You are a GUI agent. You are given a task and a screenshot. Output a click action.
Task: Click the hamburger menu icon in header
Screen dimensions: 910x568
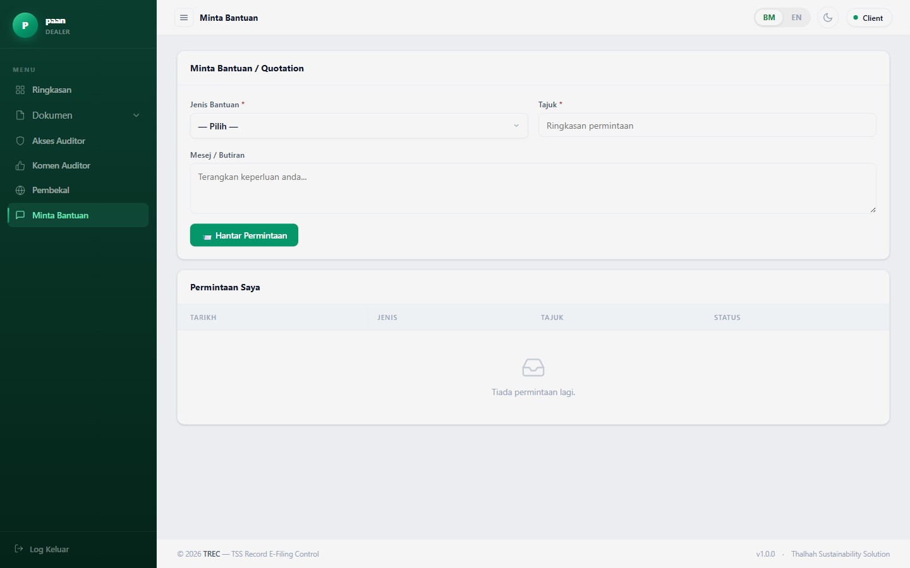pos(184,18)
